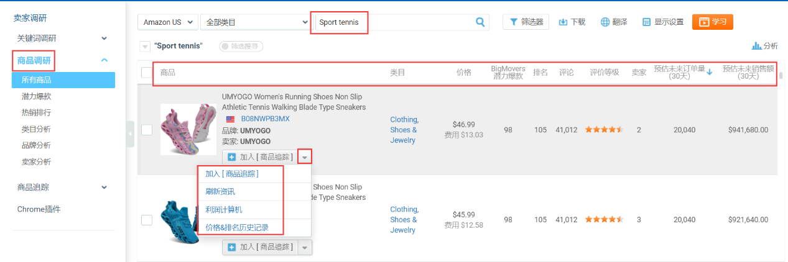Screen dimensions: 788x262
Task: Click the pink sneakers product thumbnail
Action: coord(188,129)
